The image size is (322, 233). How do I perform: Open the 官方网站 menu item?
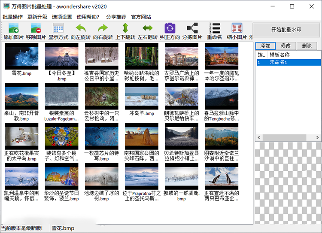141,17
